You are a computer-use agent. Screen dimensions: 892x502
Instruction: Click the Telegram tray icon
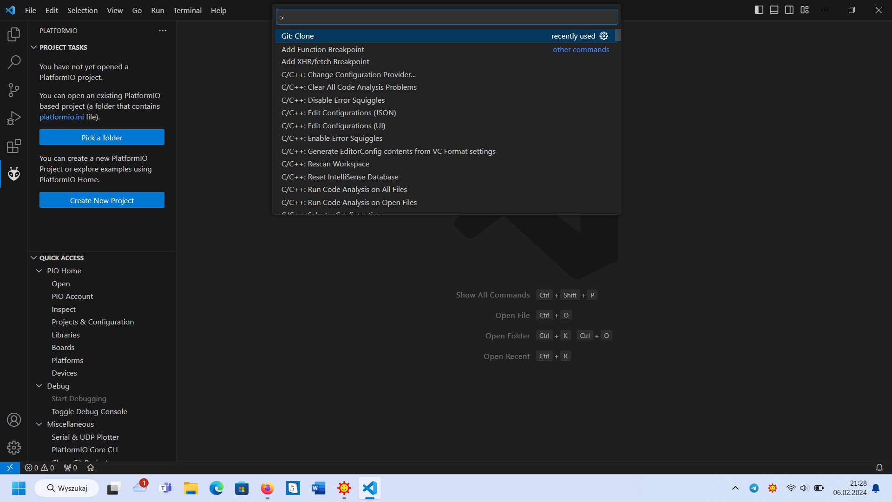pos(754,488)
